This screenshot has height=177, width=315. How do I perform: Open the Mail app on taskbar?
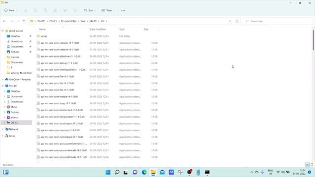(x=162, y=172)
